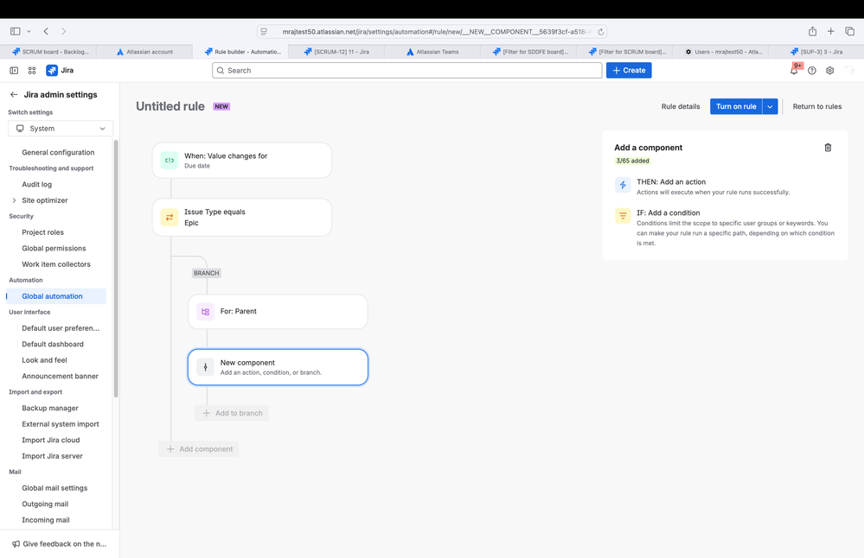This screenshot has height=558, width=864.
Task: Open Outgoing mail
Action: point(45,504)
